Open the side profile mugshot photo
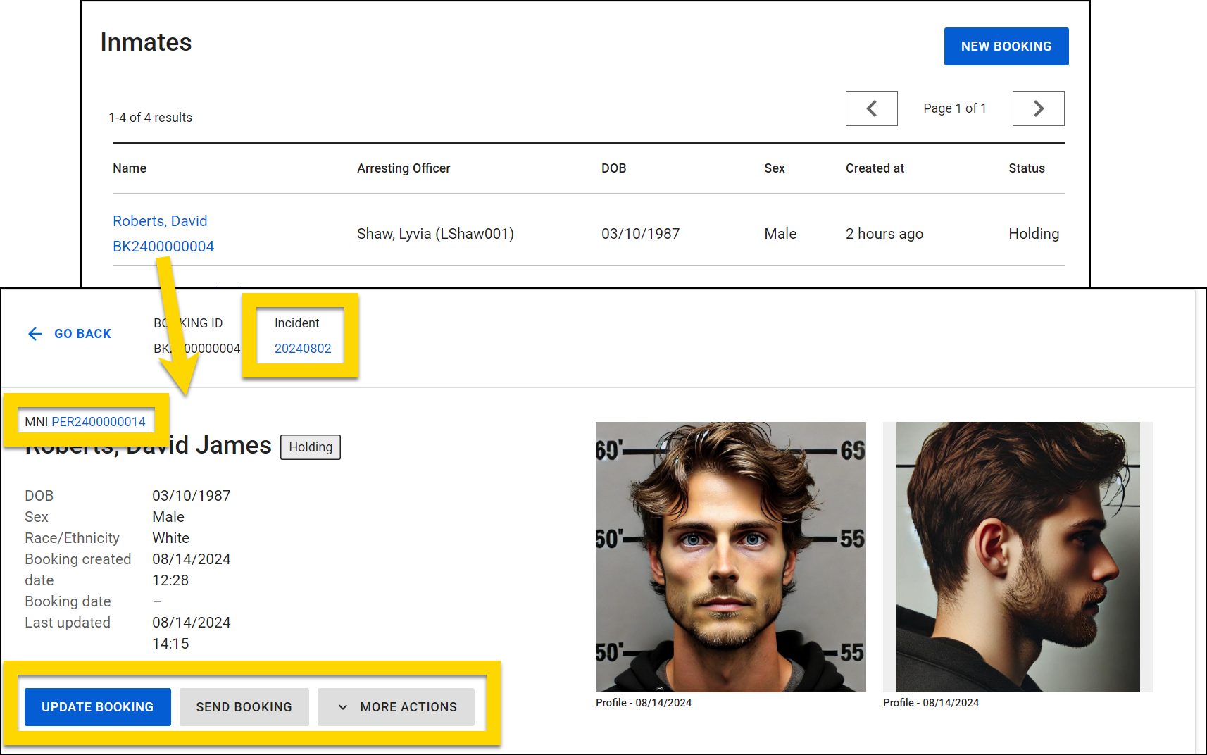 tap(1018, 556)
